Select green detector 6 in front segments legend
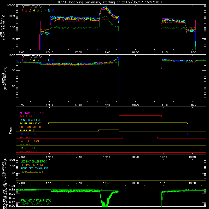Image resolution: width=209 pixels, height=209 pixels. pos(42,10)
